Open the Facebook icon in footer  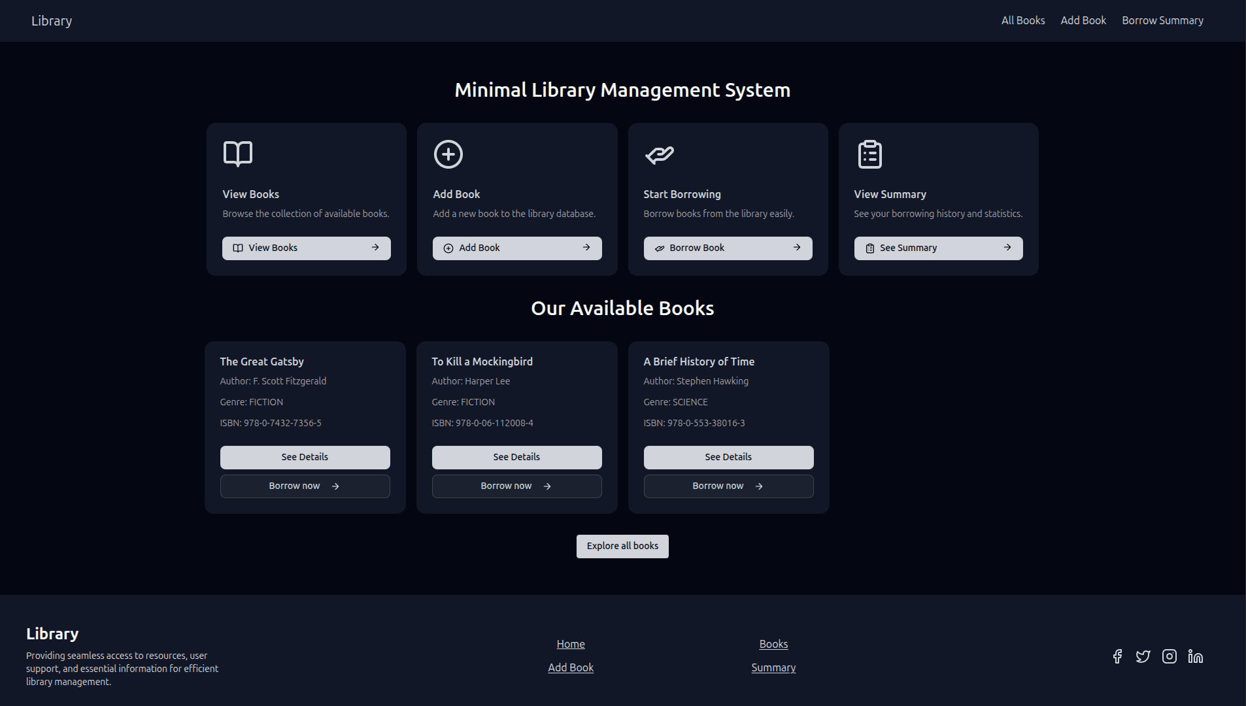coord(1117,656)
